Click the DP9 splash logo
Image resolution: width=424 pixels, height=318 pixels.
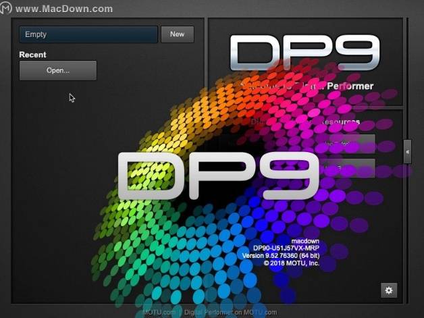coord(218,176)
